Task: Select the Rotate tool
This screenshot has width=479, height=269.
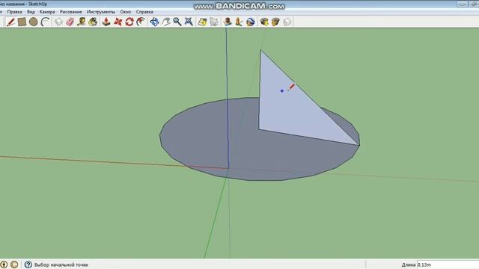Action: (x=129, y=22)
